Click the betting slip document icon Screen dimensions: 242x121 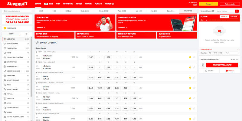coord(203,65)
